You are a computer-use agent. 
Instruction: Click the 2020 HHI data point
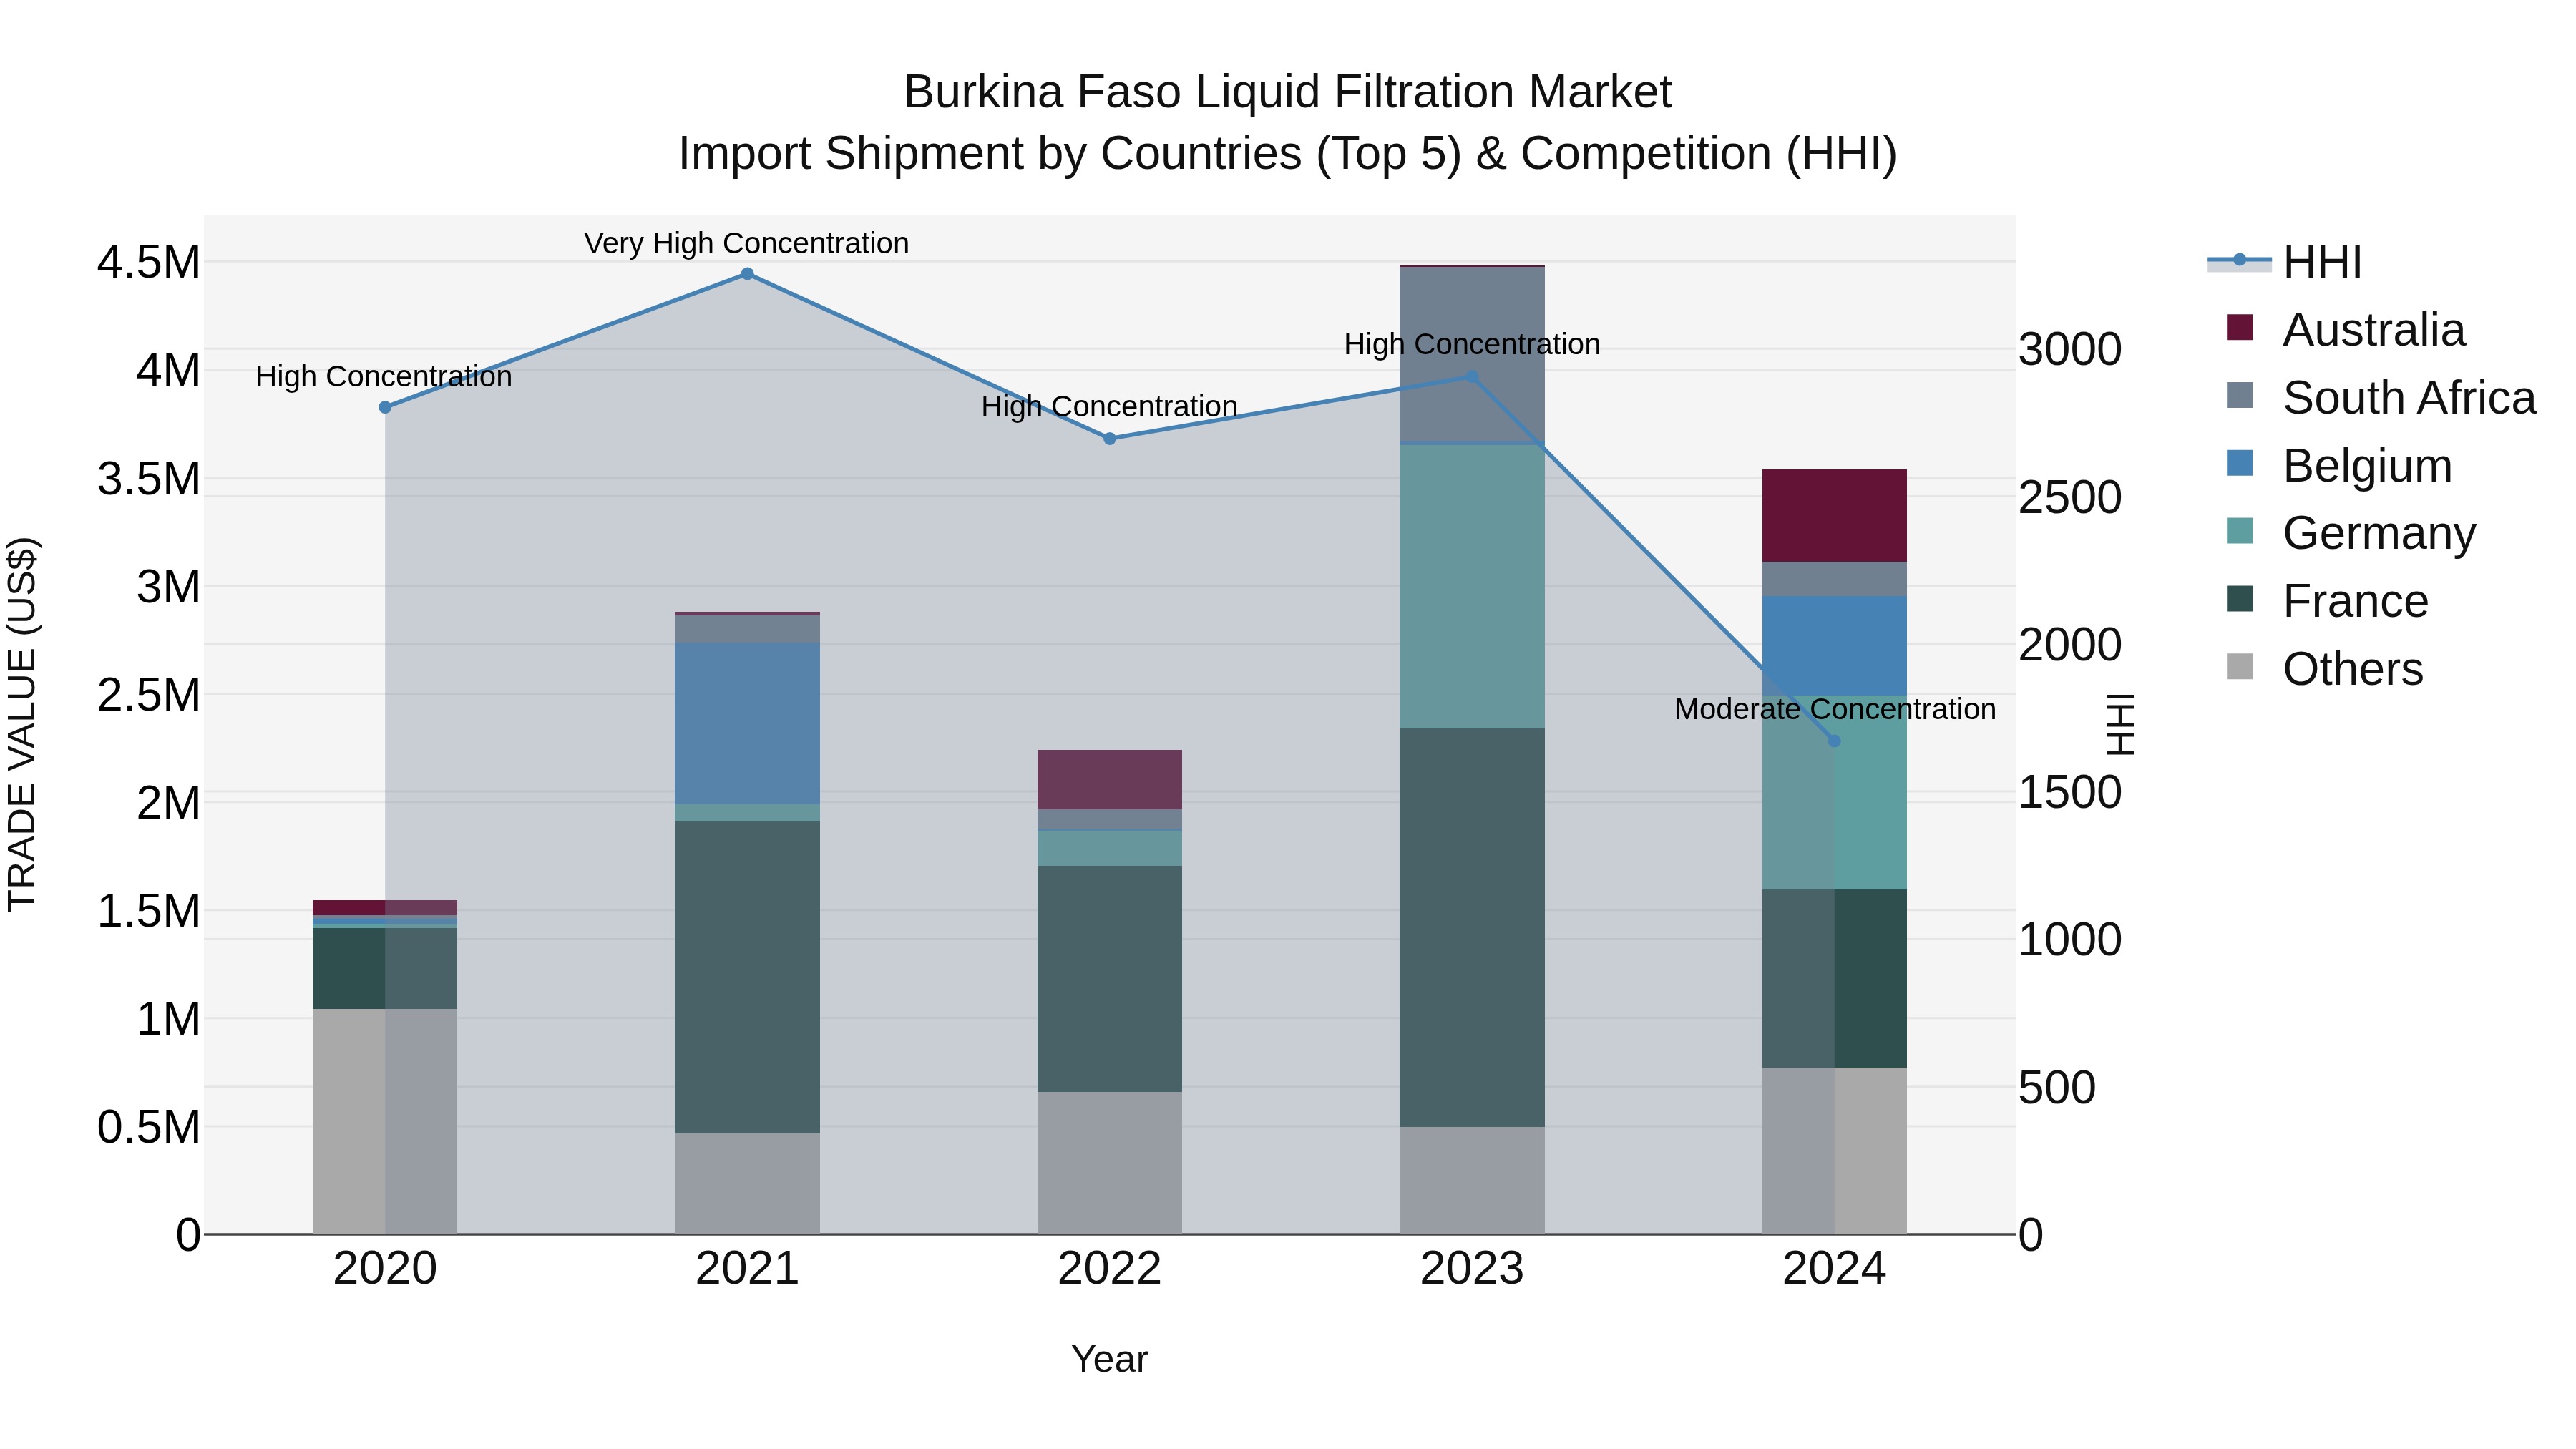point(385,407)
